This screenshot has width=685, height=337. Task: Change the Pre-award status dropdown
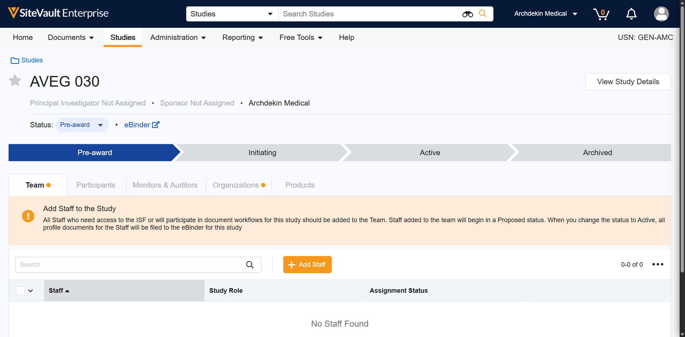pyautogui.click(x=82, y=125)
